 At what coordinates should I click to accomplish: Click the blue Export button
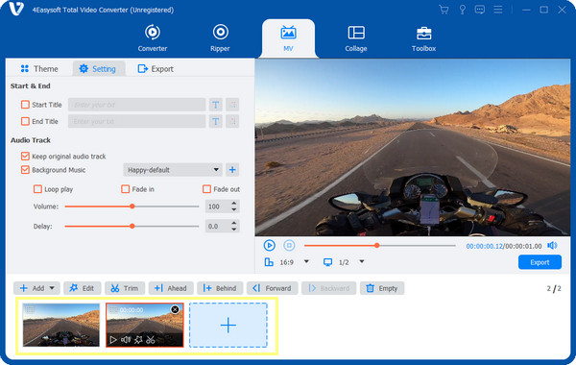pyautogui.click(x=540, y=262)
